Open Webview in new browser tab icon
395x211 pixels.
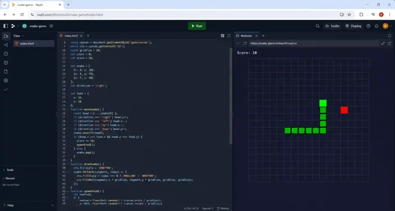point(390,43)
